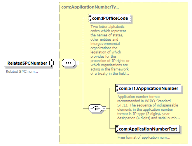
Task: Collapse the sequence compositor branch
Action: point(77,63)
